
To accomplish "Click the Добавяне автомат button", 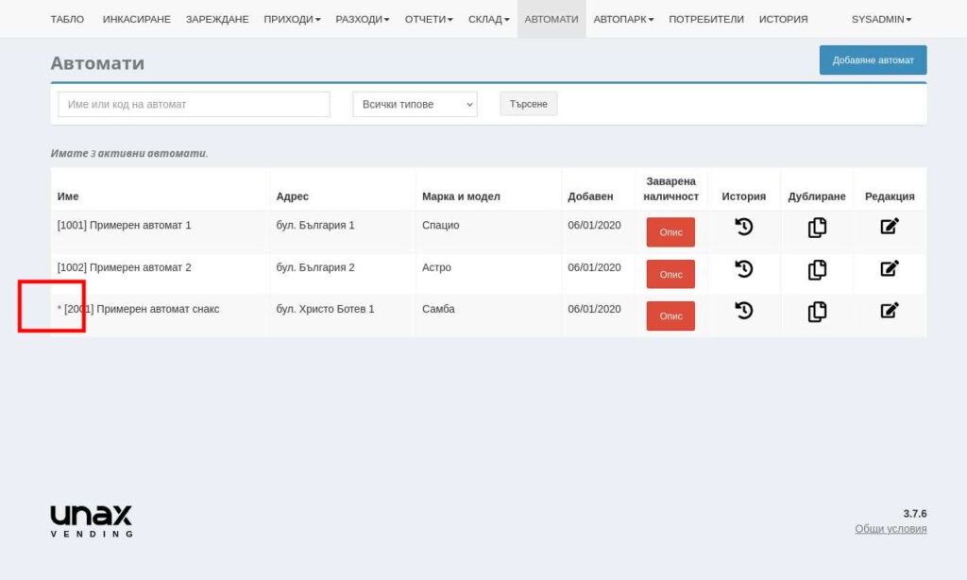I will [873, 60].
